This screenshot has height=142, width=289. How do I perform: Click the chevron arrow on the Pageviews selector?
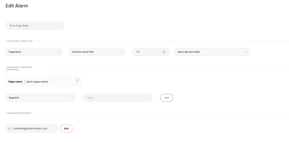(59, 52)
